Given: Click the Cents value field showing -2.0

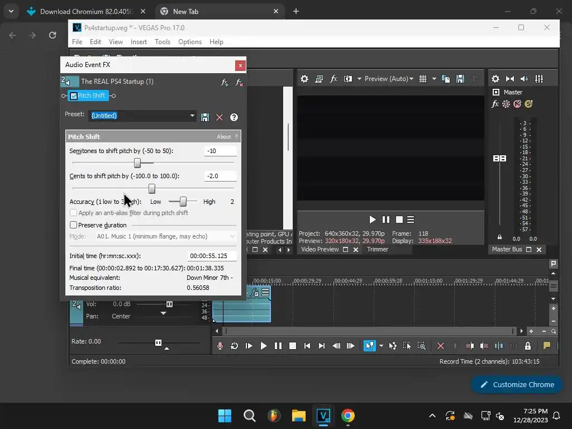Looking at the screenshot, I should pos(220,176).
